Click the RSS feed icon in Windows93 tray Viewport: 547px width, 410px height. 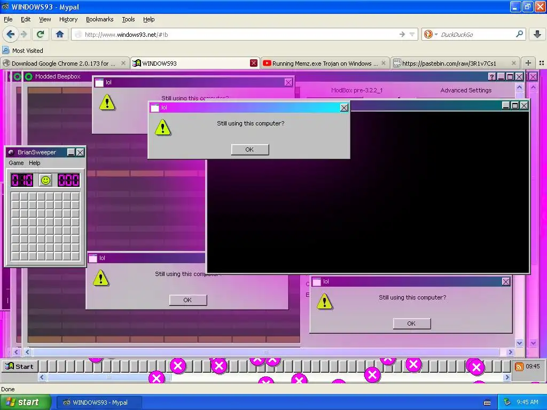click(519, 366)
